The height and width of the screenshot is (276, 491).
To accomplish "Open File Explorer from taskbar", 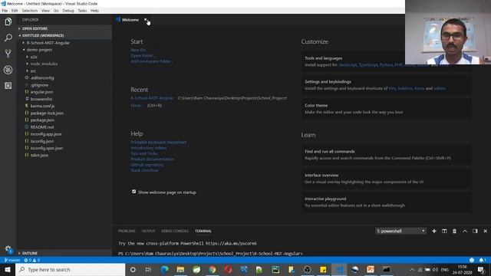I will click(x=180, y=269).
